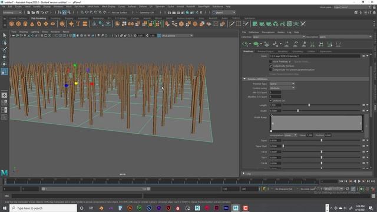This screenshot has height=212, width=377.
Task: Click the Width slider track
Action: click(x=321, y=111)
